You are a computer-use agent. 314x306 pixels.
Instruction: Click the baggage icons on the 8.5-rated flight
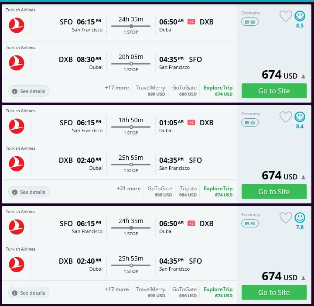[x=250, y=22]
